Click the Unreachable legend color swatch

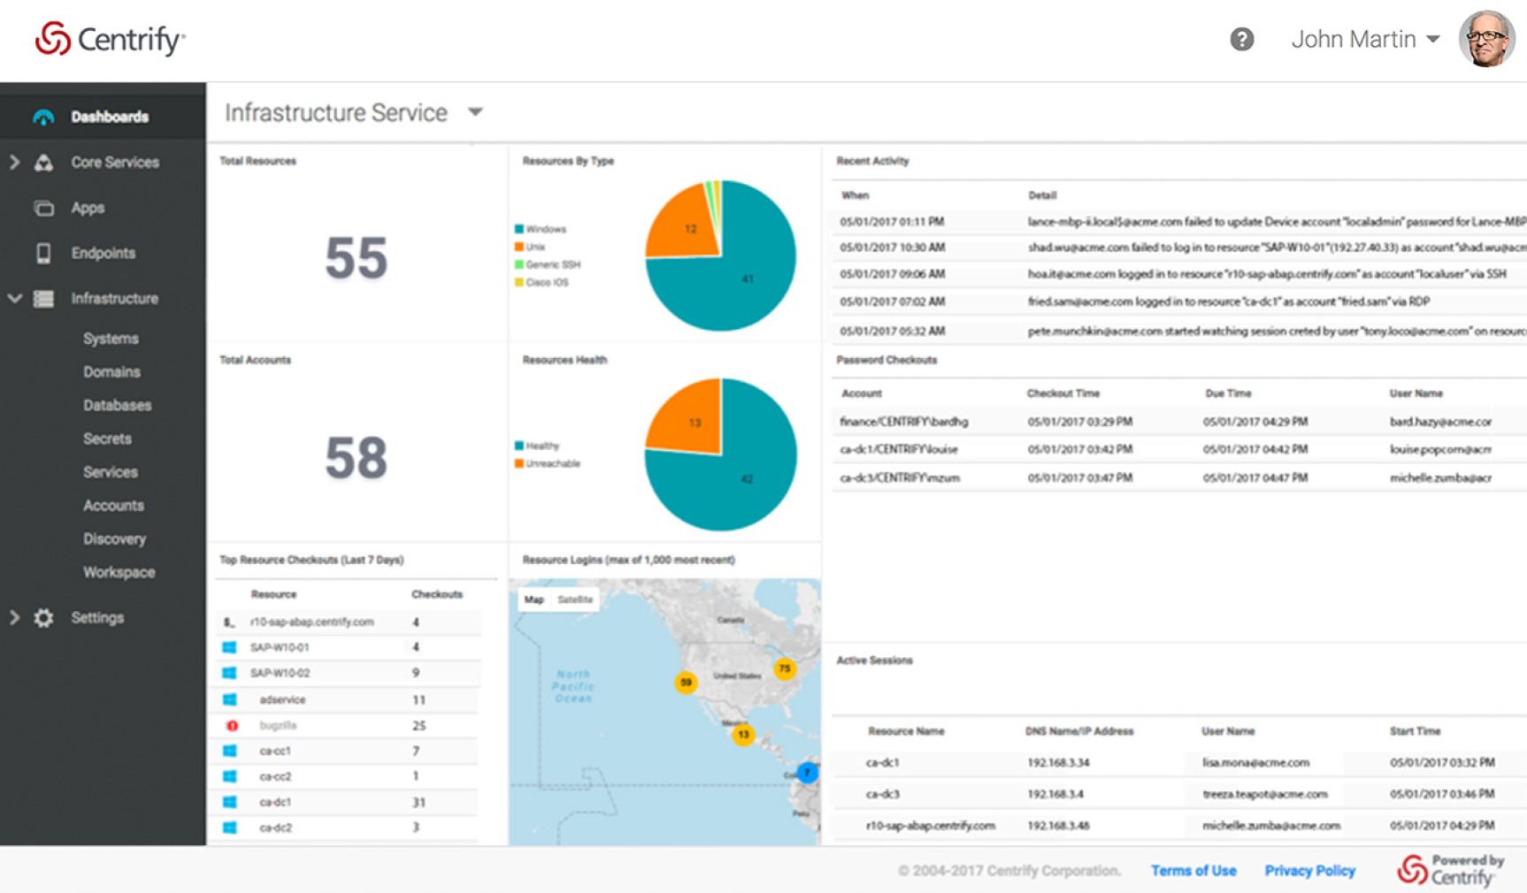[519, 463]
